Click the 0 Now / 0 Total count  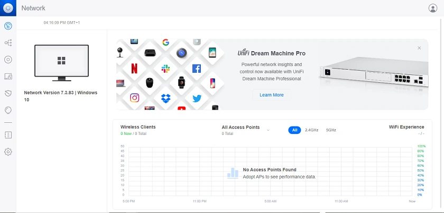click(133, 133)
